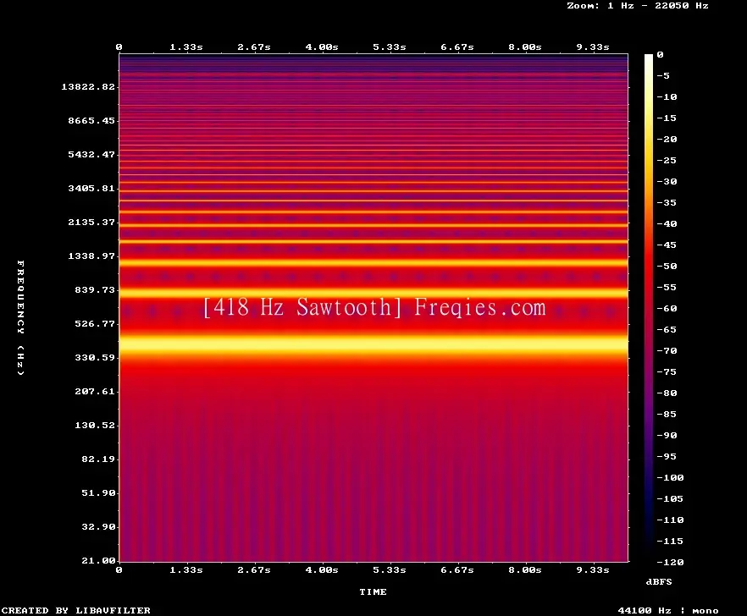Click the "CREATED BY LIBAVFILTER" credit text
747x616 pixels.
coord(76,610)
